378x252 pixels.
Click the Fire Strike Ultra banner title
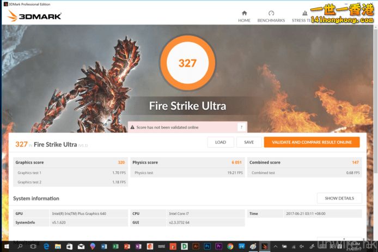[187, 106]
